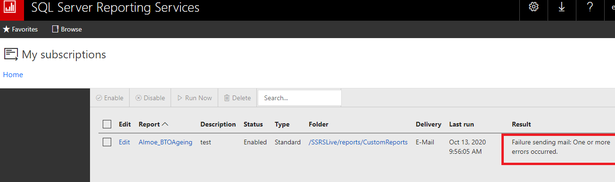Click the Delete subscription button
The image size is (615, 182).
point(237,98)
